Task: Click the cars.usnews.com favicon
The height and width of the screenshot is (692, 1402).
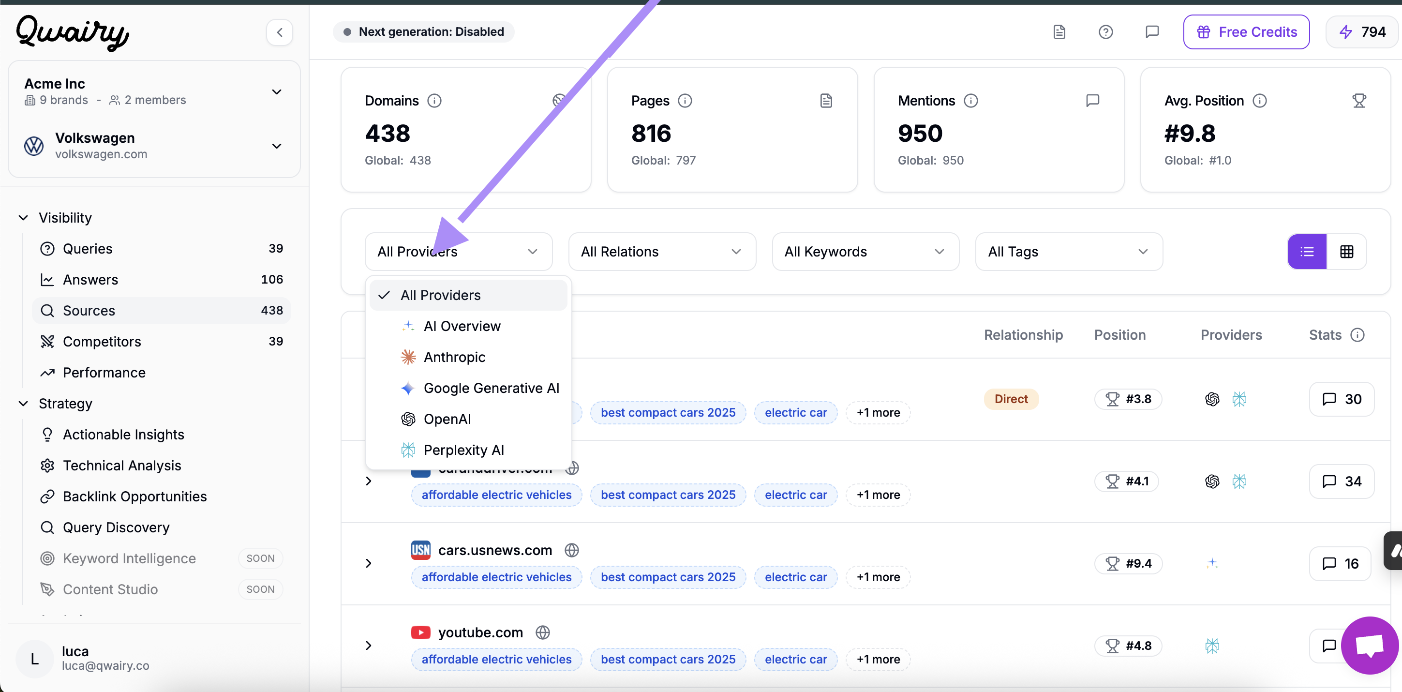Action: [x=421, y=550]
